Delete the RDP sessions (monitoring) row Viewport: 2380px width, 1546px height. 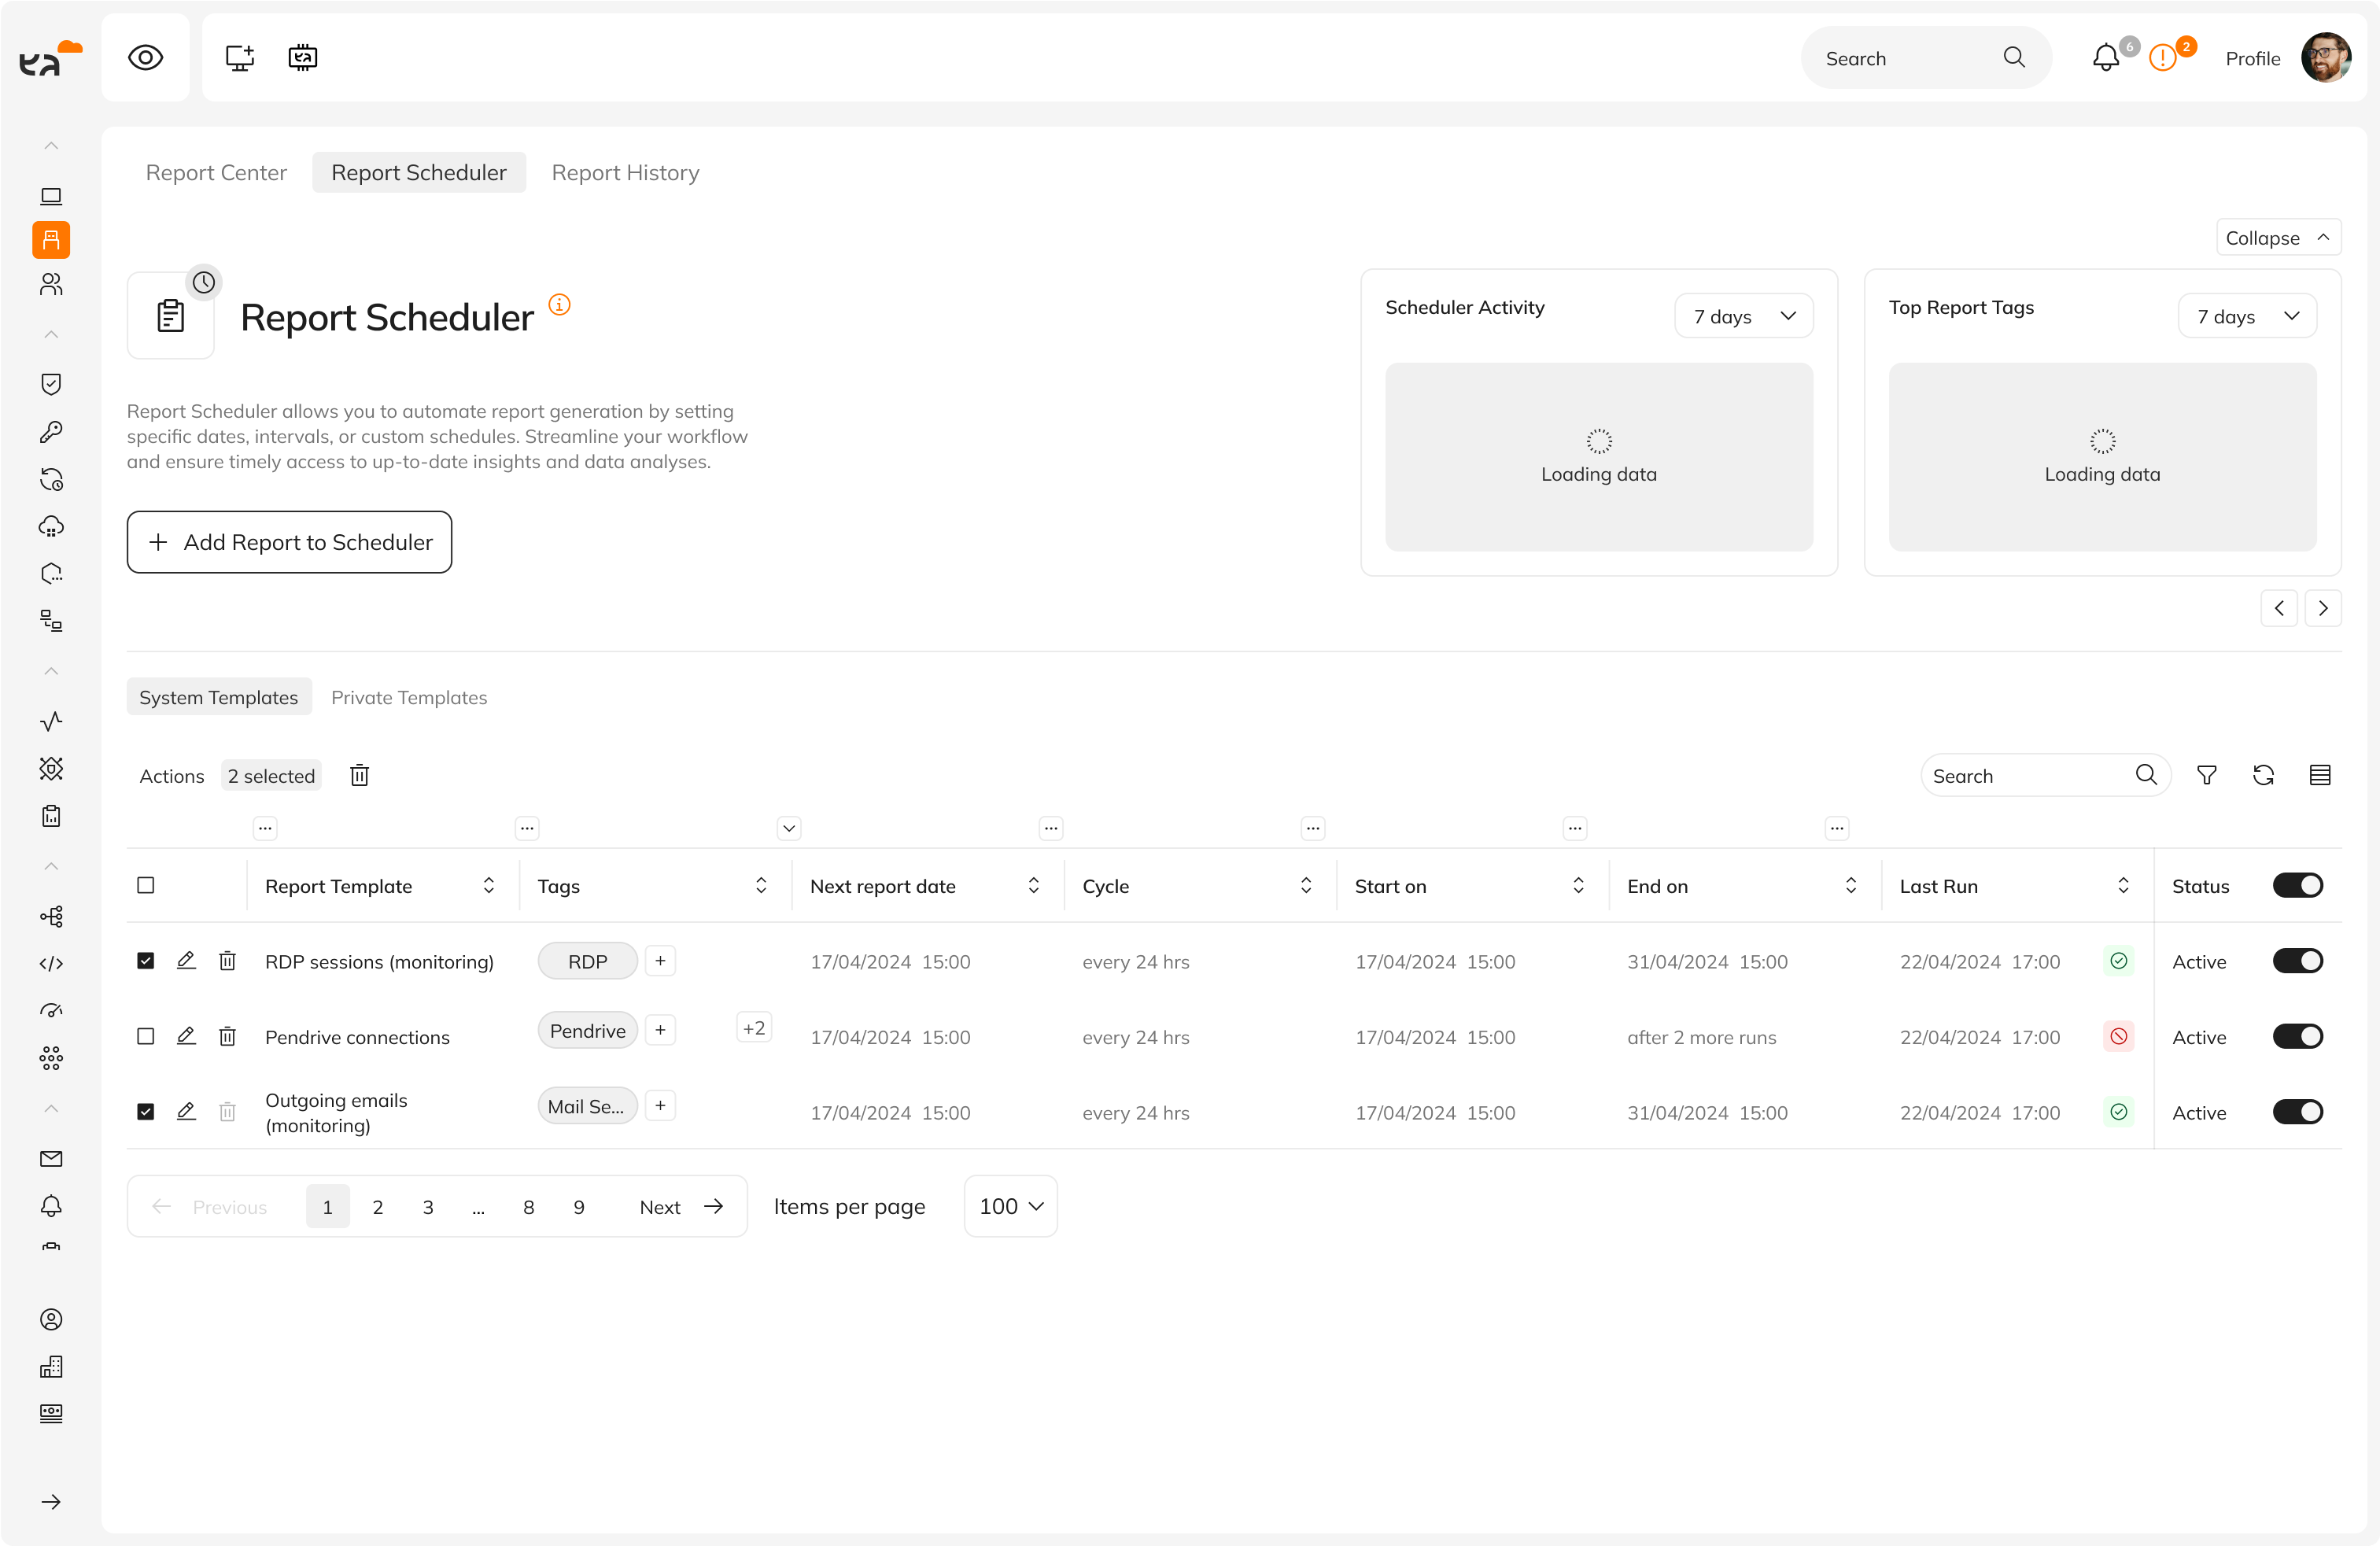tap(228, 961)
